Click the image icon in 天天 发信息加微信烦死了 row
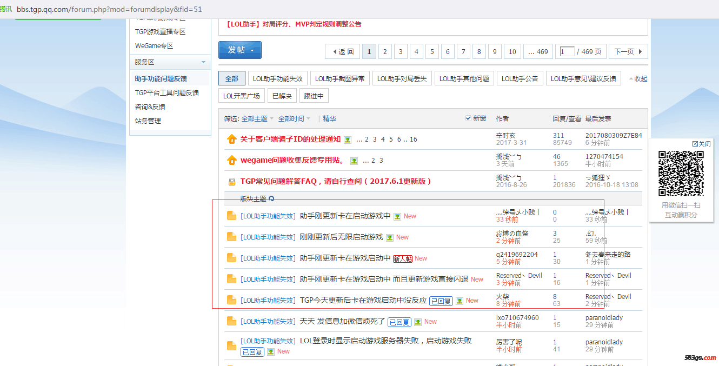Viewport: 719px width, 366px height. [418, 322]
